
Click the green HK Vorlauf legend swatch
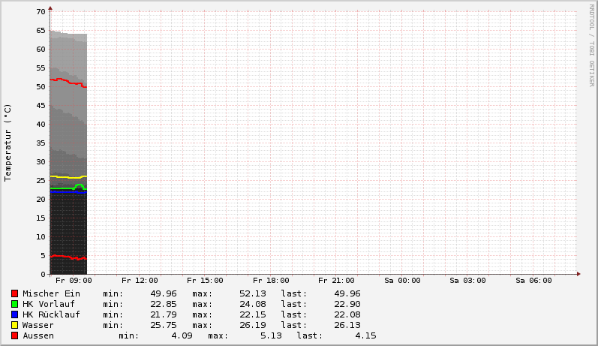pos(14,304)
